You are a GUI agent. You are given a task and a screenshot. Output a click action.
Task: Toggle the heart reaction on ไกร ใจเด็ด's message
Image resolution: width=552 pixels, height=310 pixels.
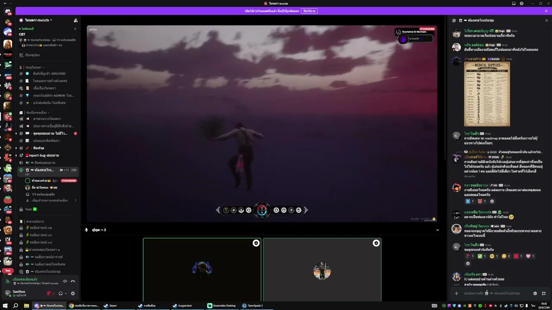pyautogui.click(x=530, y=256)
